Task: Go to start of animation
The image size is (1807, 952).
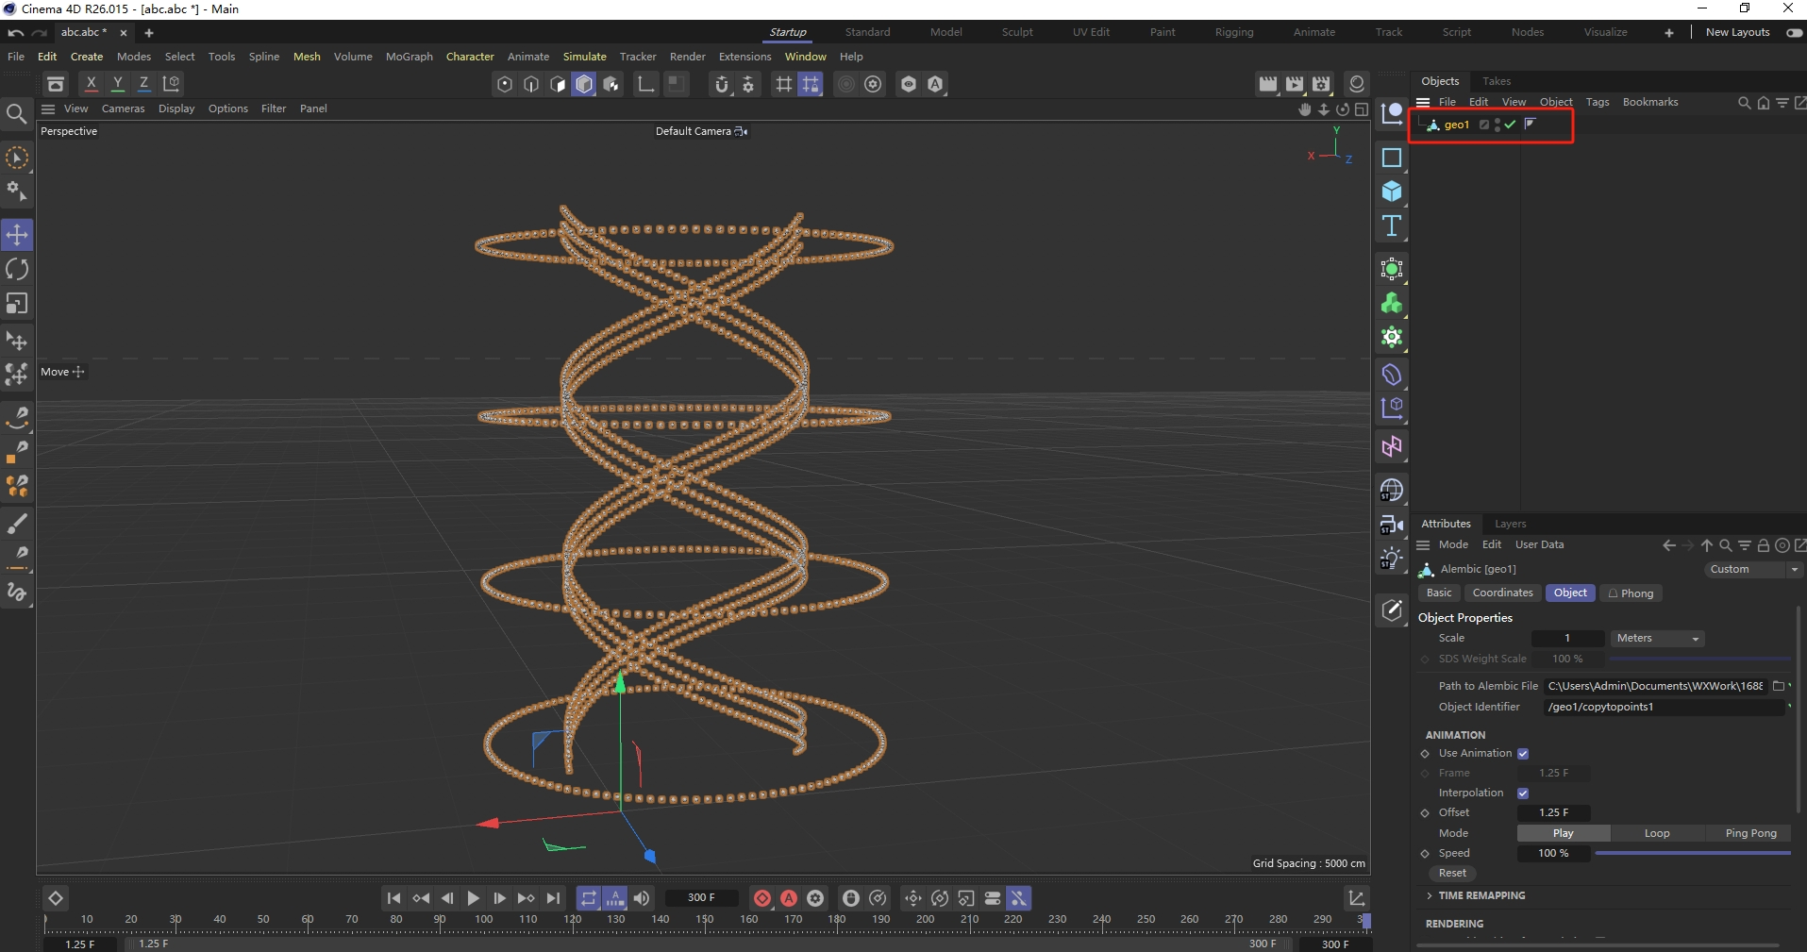Action: [394, 898]
